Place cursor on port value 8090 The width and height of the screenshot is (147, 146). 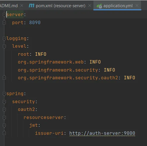35,23
